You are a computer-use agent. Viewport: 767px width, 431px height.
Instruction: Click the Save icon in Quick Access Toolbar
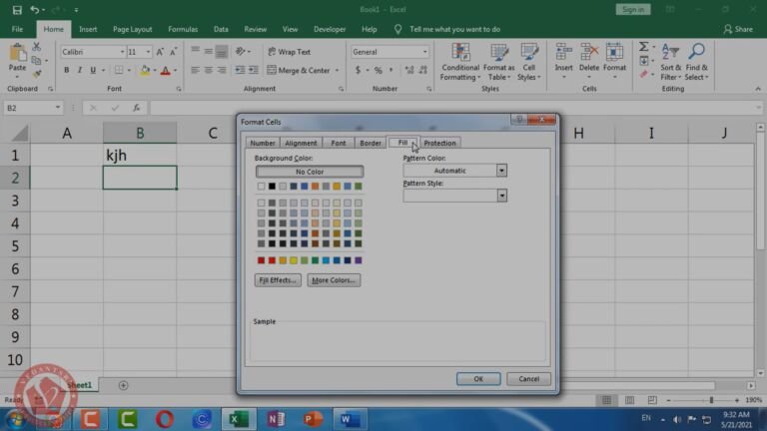(17, 10)
